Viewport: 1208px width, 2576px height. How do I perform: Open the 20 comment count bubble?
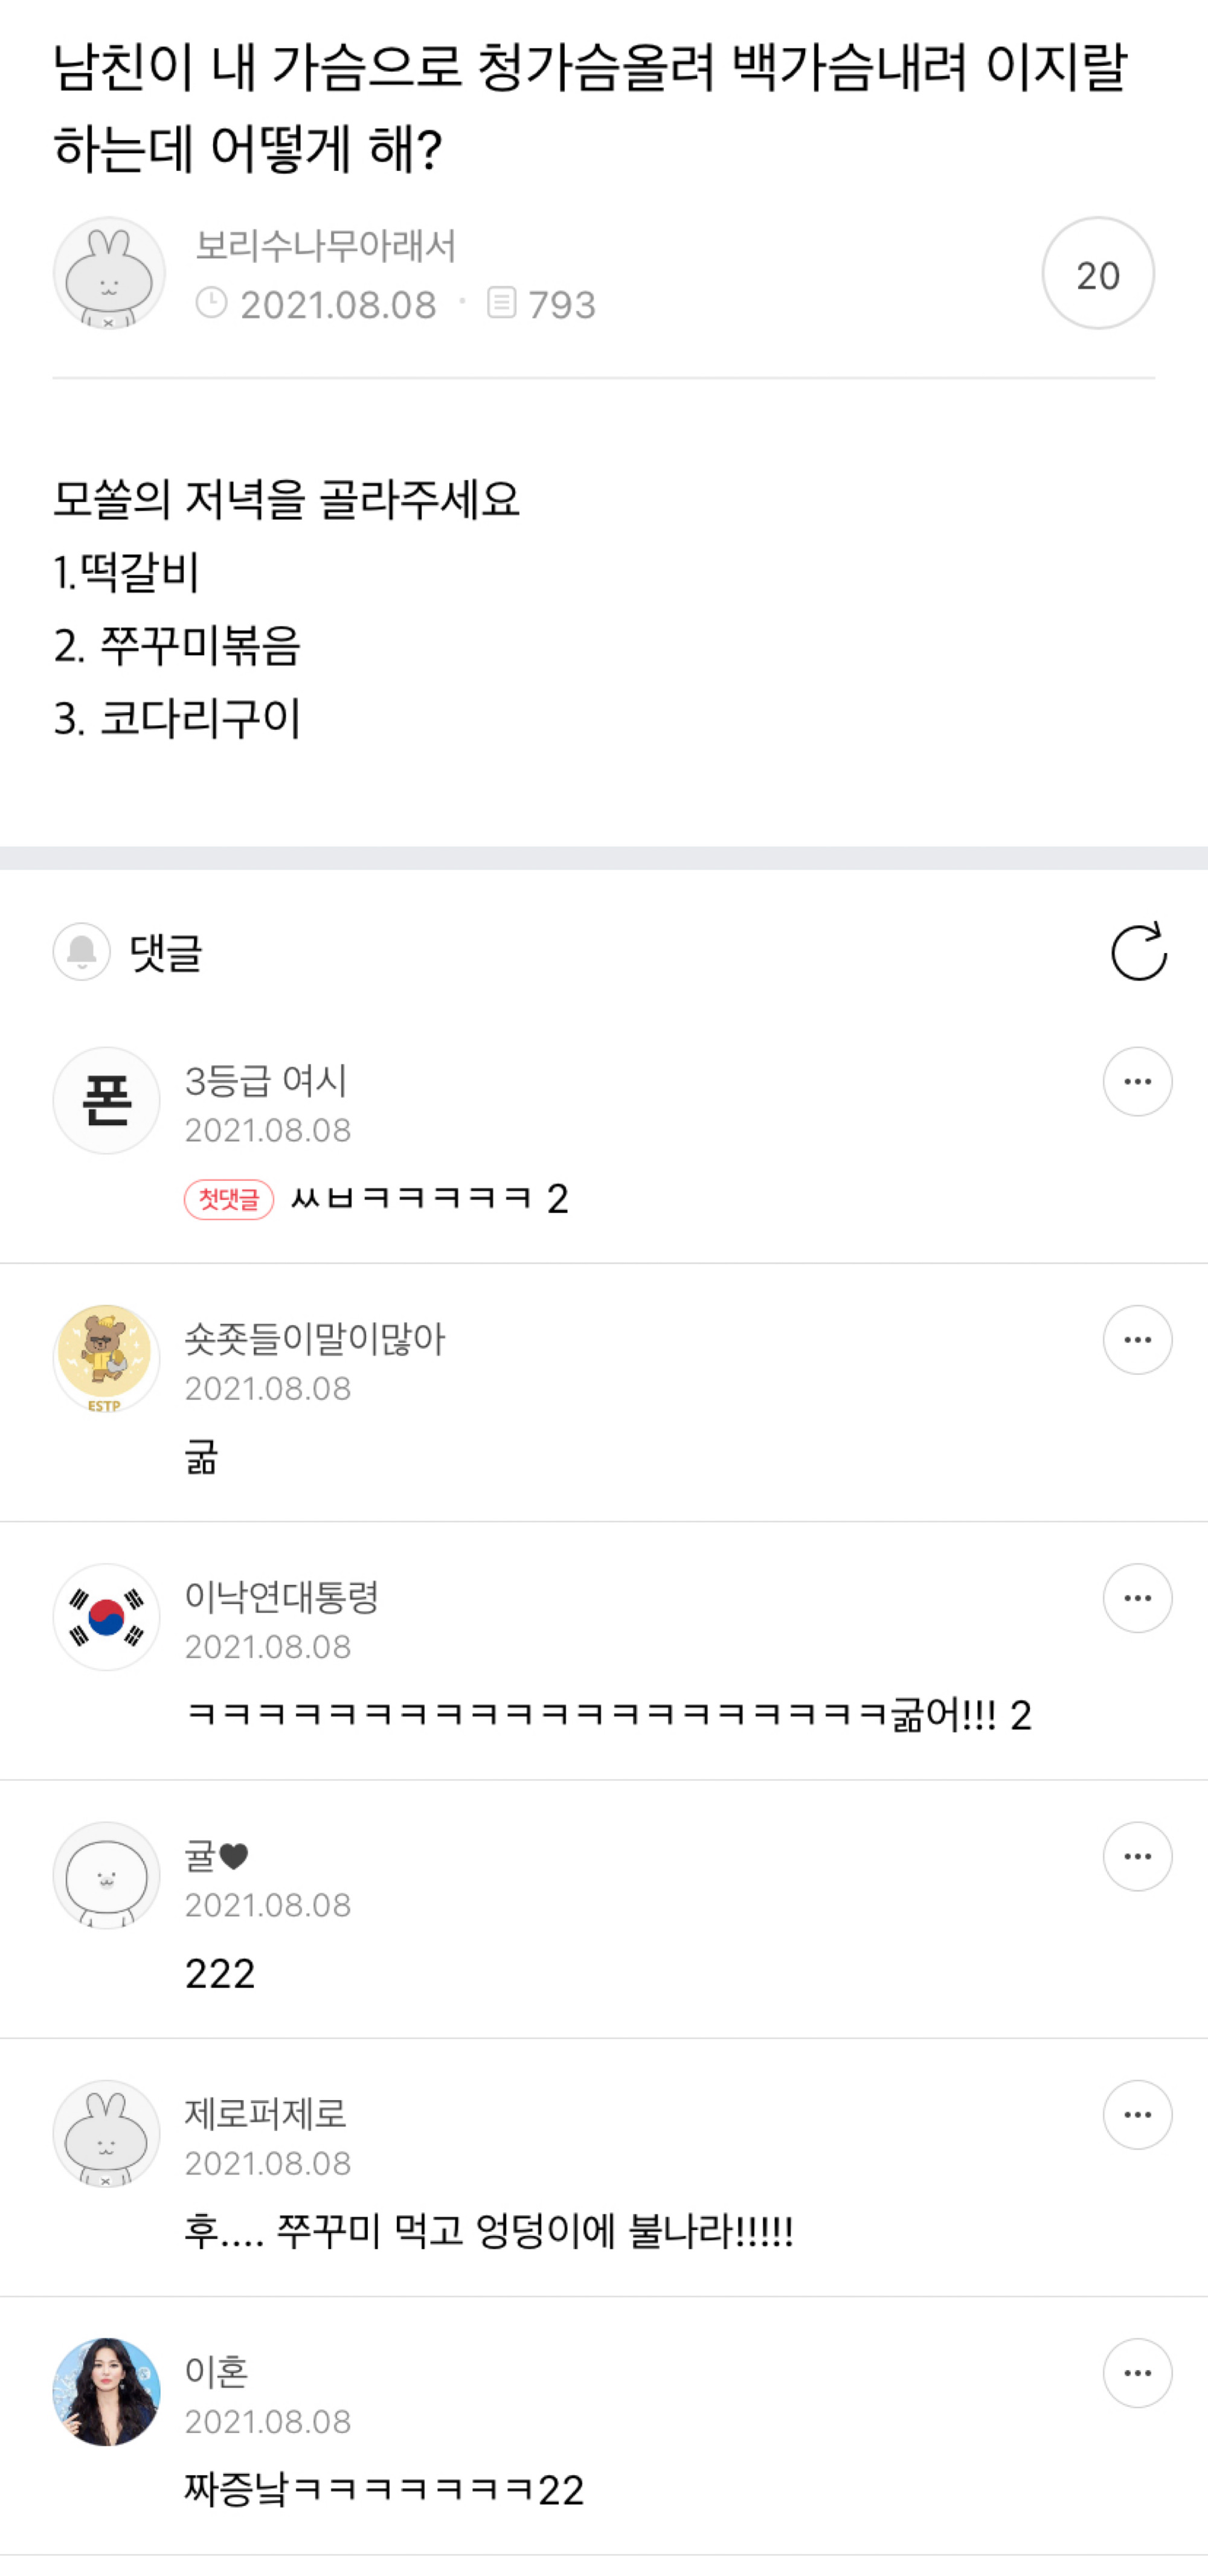coord(1097,274)
